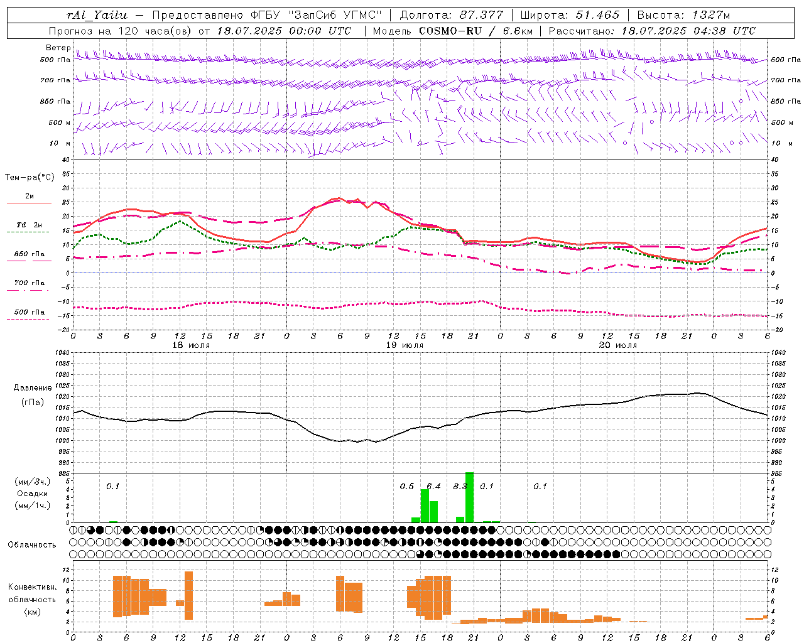Click the Осадки precipitation label

point(33,494)
